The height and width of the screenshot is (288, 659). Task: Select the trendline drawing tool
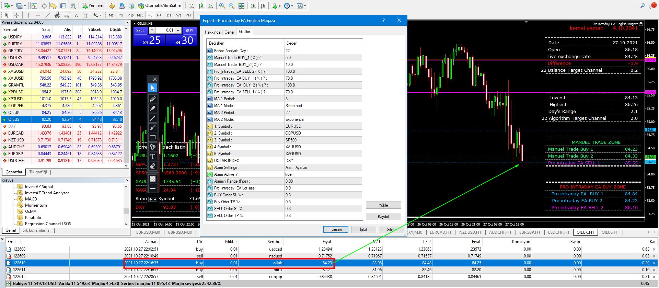(x=47, y=15)
